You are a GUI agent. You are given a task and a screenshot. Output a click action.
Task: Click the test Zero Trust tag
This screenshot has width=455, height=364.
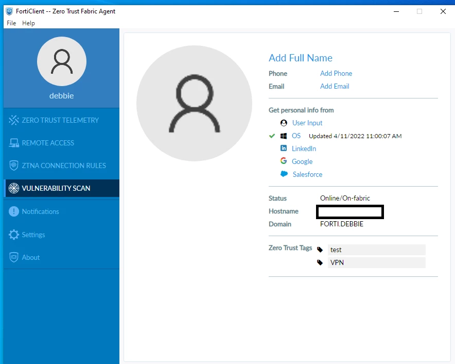point(377,250)
